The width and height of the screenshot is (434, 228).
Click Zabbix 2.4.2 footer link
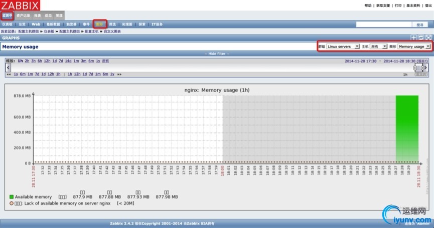pos(123,223)
